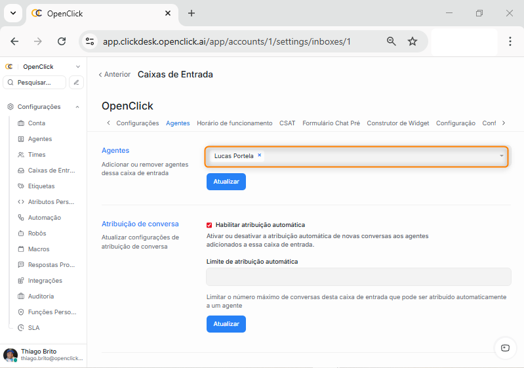Click the Pesquisar search box
Image resolution: width=524 pixels, height=368 pixels.
coord(35,83)
